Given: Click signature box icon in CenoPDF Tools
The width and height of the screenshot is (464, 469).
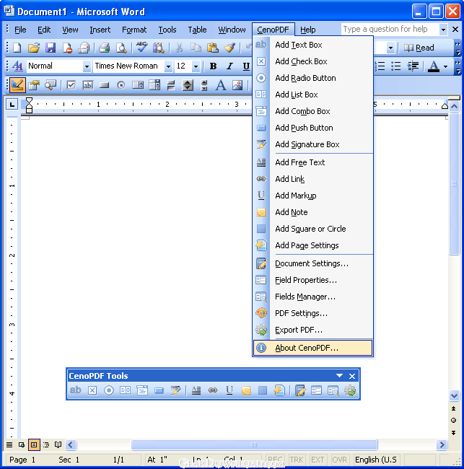Looking at the screenshot, I should pyautogui.click(x=175, y=390).
